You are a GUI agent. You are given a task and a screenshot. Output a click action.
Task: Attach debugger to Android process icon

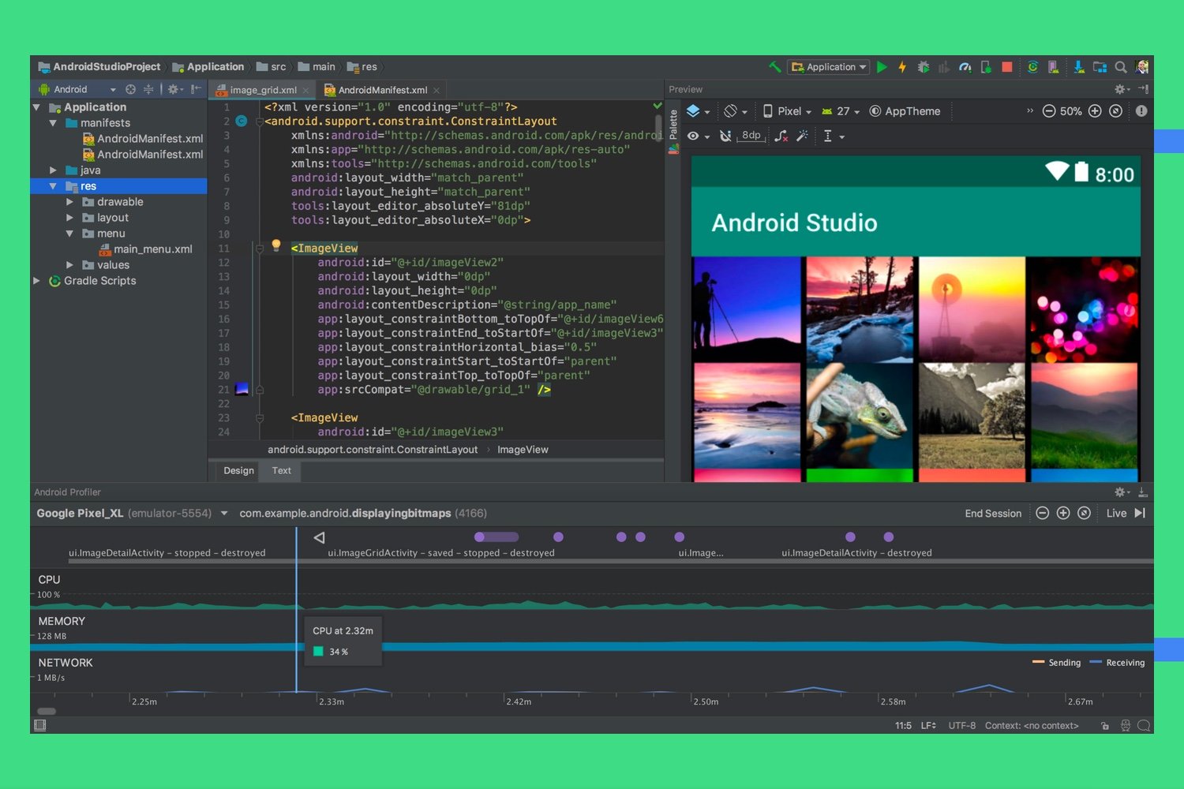(986, 67)
